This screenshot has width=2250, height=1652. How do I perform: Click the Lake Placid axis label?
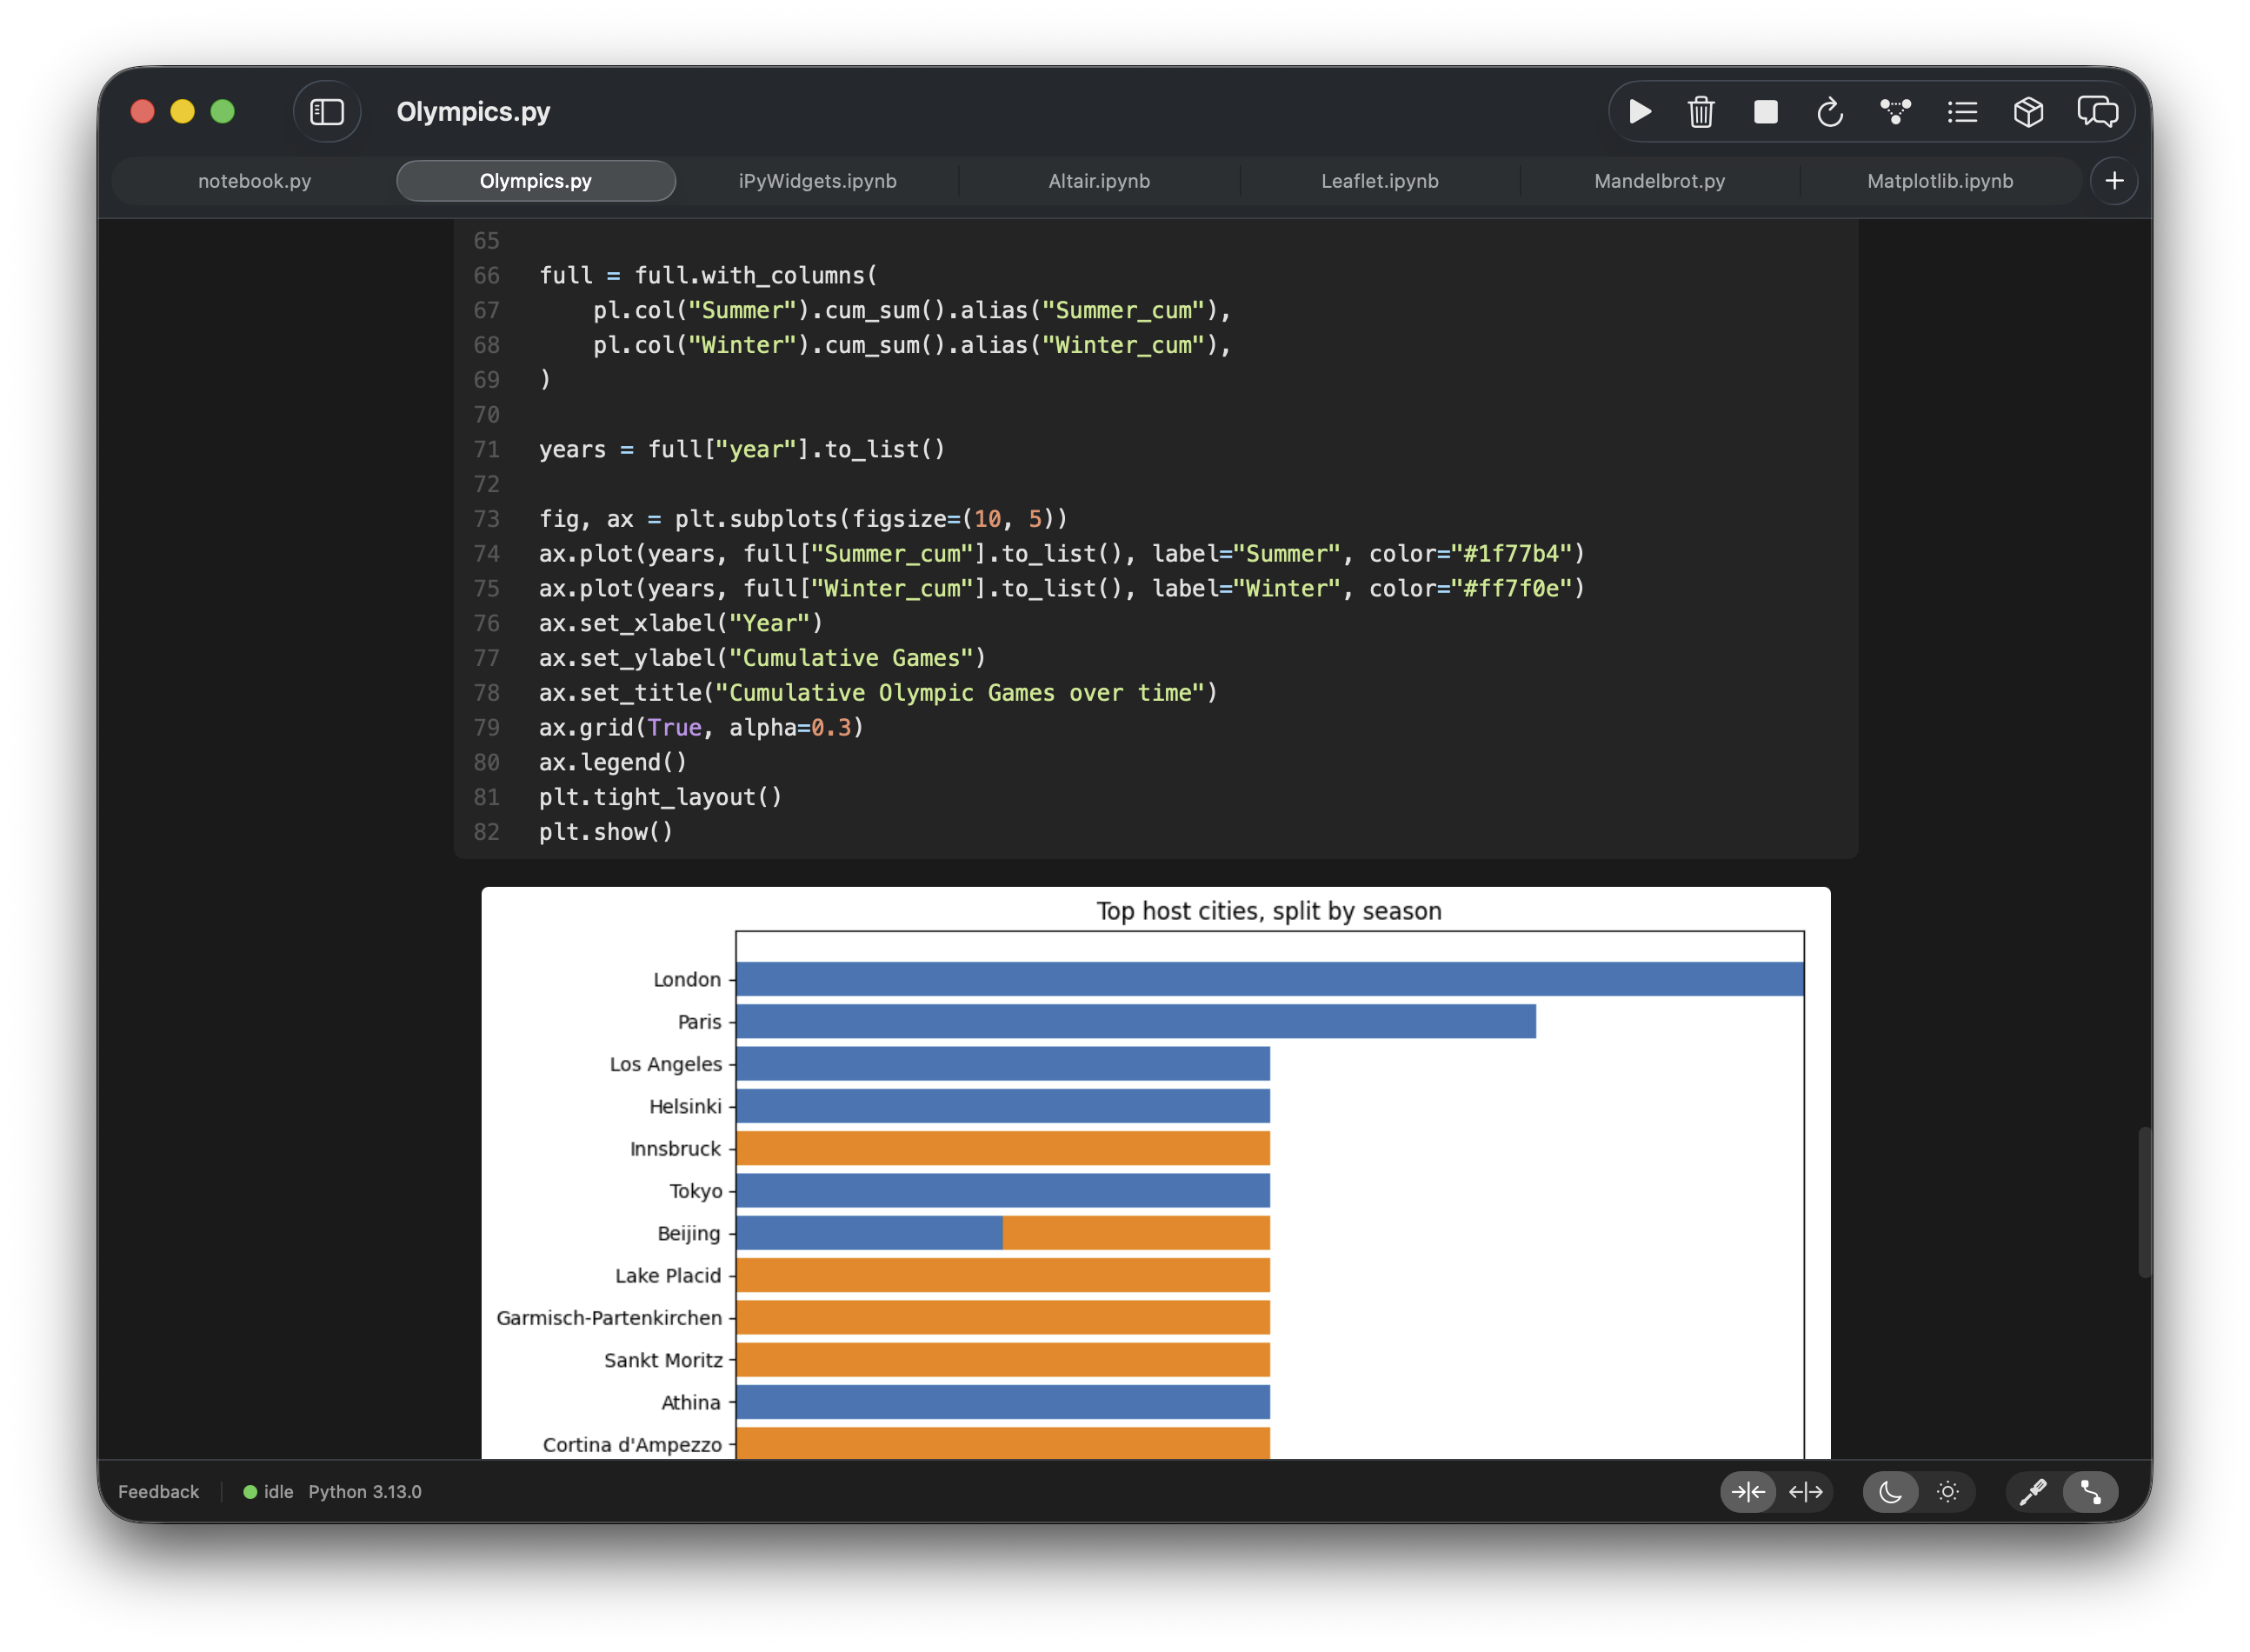(668, 1276)
